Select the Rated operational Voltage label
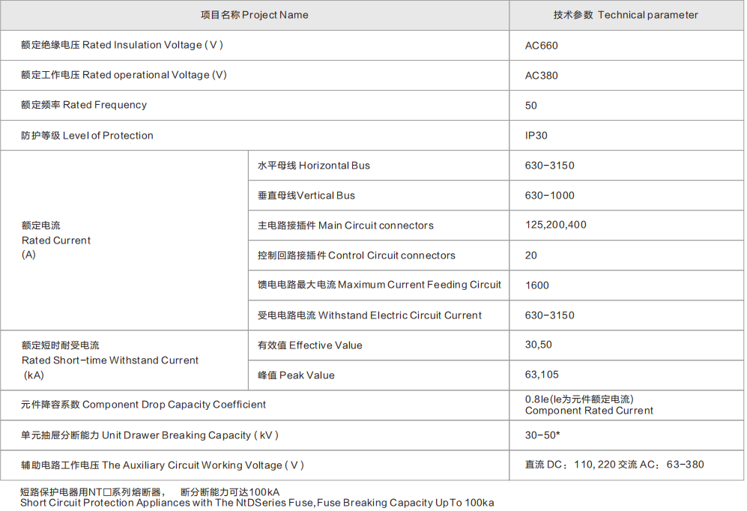747x511 pixels. tap(124, 75)
